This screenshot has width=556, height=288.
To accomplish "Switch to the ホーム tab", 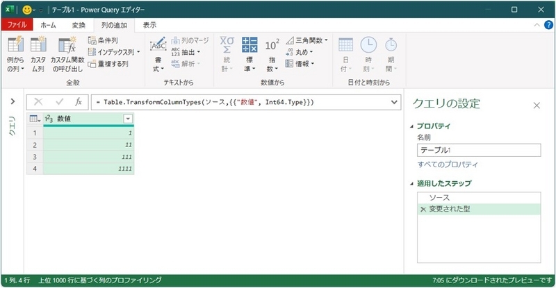I will point(48,25).
